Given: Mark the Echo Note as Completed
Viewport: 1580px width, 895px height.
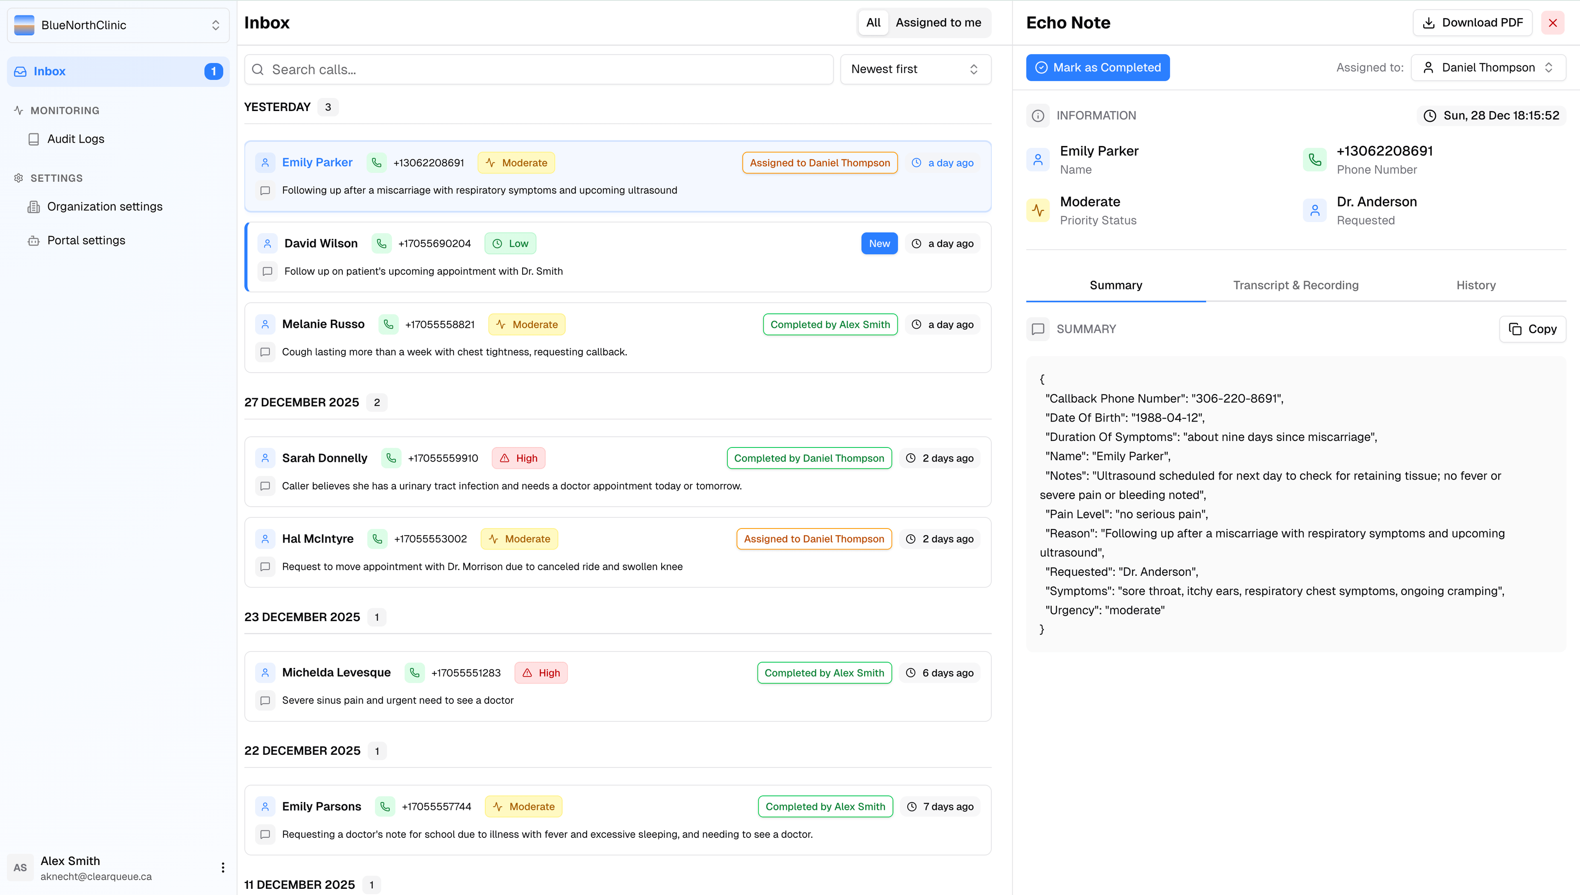Looking at the screenshot, I should 1097,67.
